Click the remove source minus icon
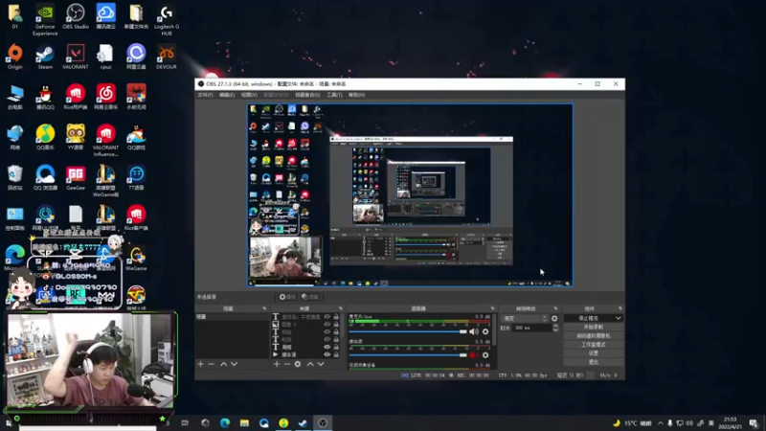Viewport: 766px width, 431px height. [287, 364]
